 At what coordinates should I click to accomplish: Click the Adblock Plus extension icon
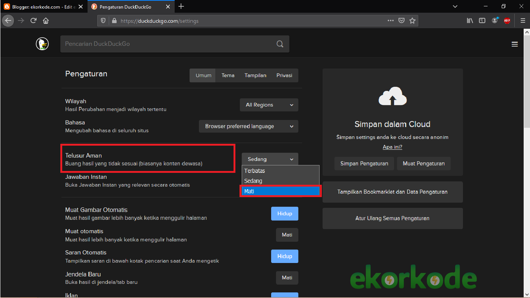point(507,21)
